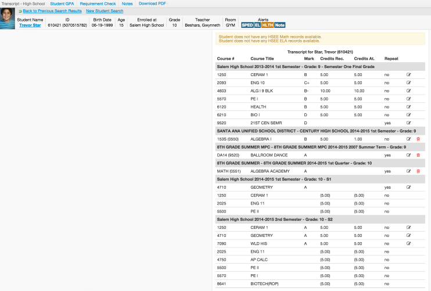Click the C+ mark for ENG 10

(307, 82)
